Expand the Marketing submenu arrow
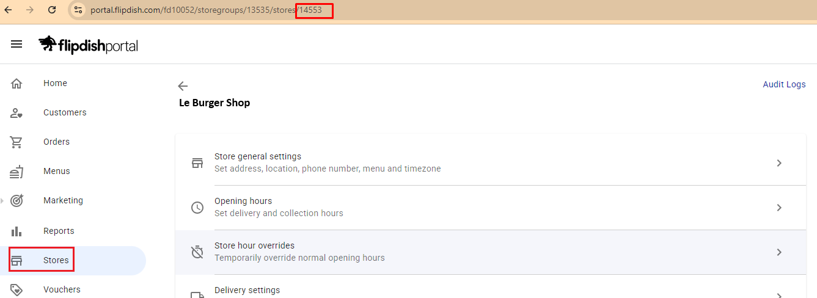 click(2, 200)
